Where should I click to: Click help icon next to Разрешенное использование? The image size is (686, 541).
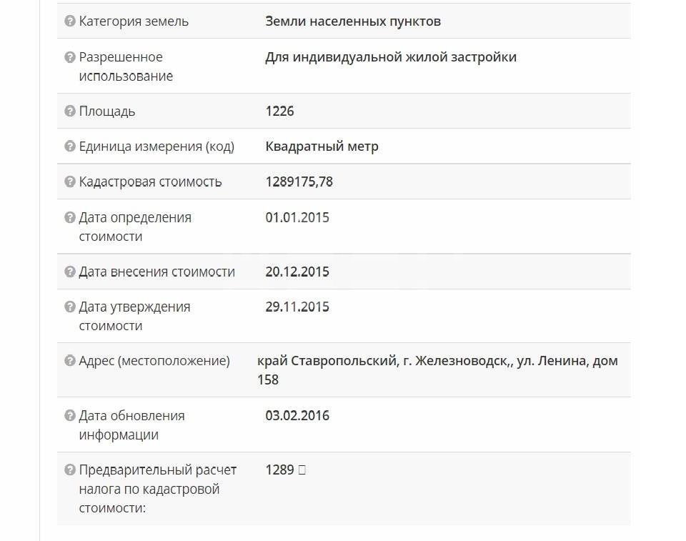coord(70,57)
